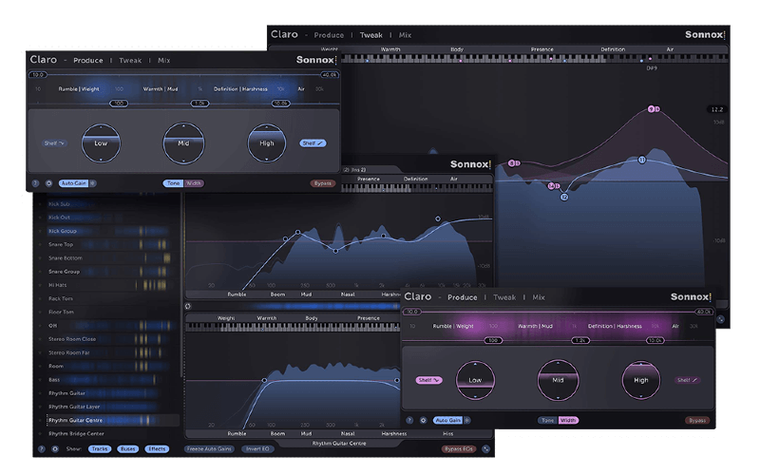Open help icon in blue Claro window

pyautogui.click(x=36, y=183)
